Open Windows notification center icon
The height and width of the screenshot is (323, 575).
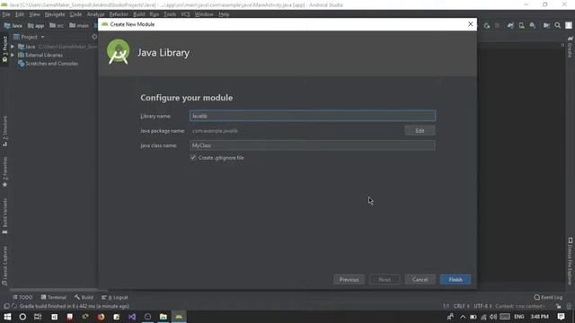tap(561, 317)
